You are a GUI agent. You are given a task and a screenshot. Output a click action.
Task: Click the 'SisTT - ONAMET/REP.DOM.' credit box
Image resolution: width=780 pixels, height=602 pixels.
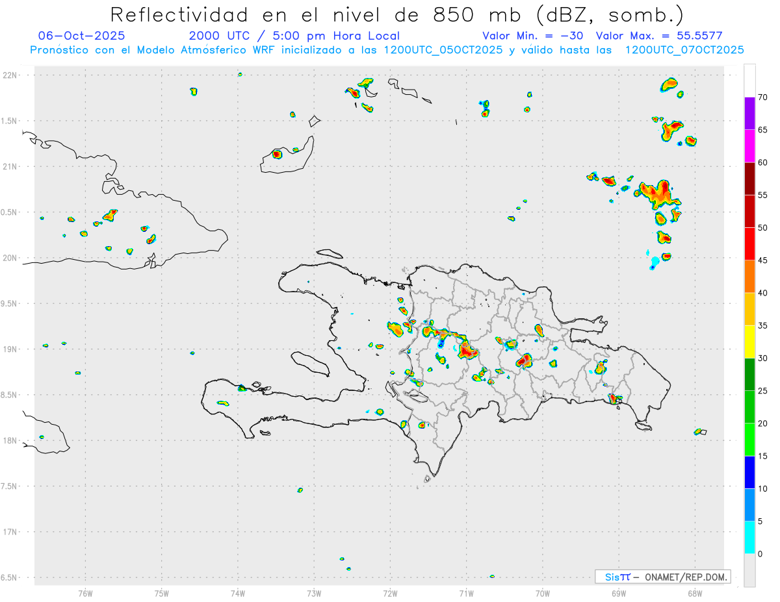pyautogui.click(x=663, y=577)
